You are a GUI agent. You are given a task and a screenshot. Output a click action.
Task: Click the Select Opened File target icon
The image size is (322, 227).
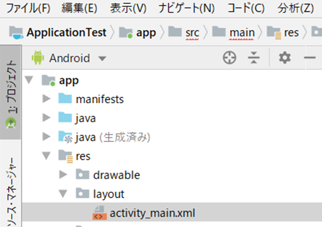tap(229, 58)
